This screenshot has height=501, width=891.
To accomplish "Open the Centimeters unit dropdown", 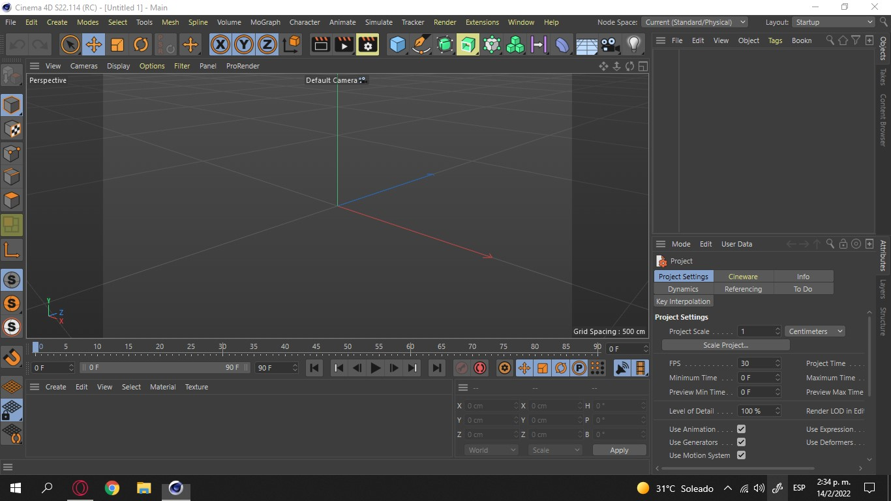I will coord(815,331).
